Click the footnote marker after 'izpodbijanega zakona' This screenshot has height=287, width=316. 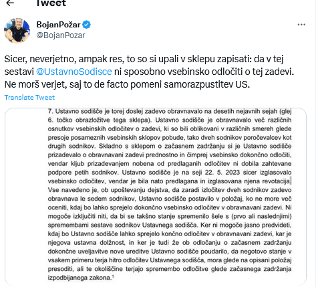[x=113, y=276]
